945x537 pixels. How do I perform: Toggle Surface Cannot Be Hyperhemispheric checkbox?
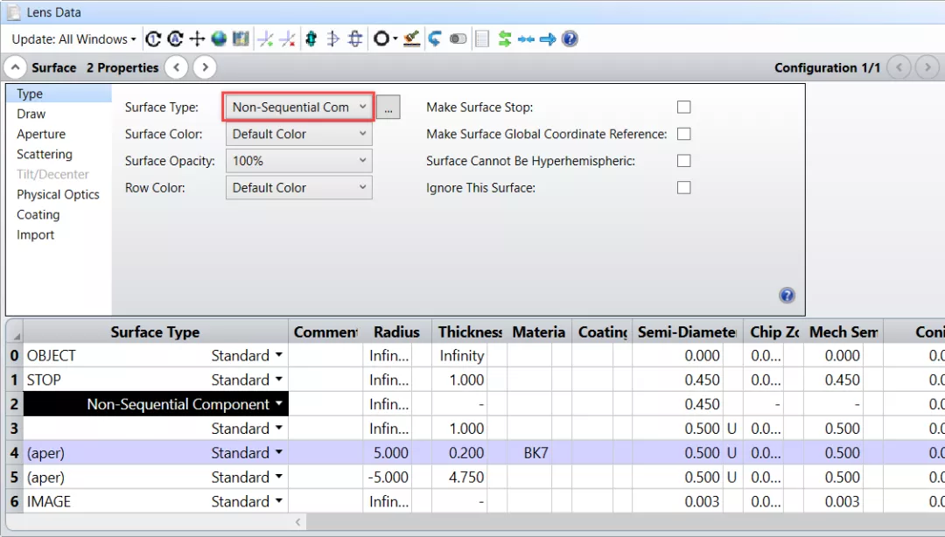point(684,161)
